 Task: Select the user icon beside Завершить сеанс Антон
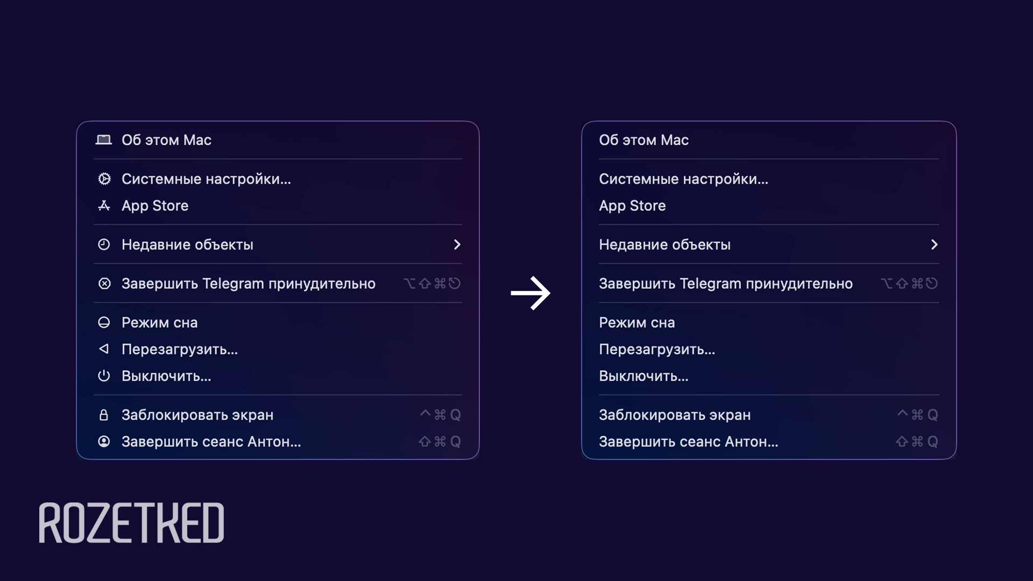click(104, 442)
